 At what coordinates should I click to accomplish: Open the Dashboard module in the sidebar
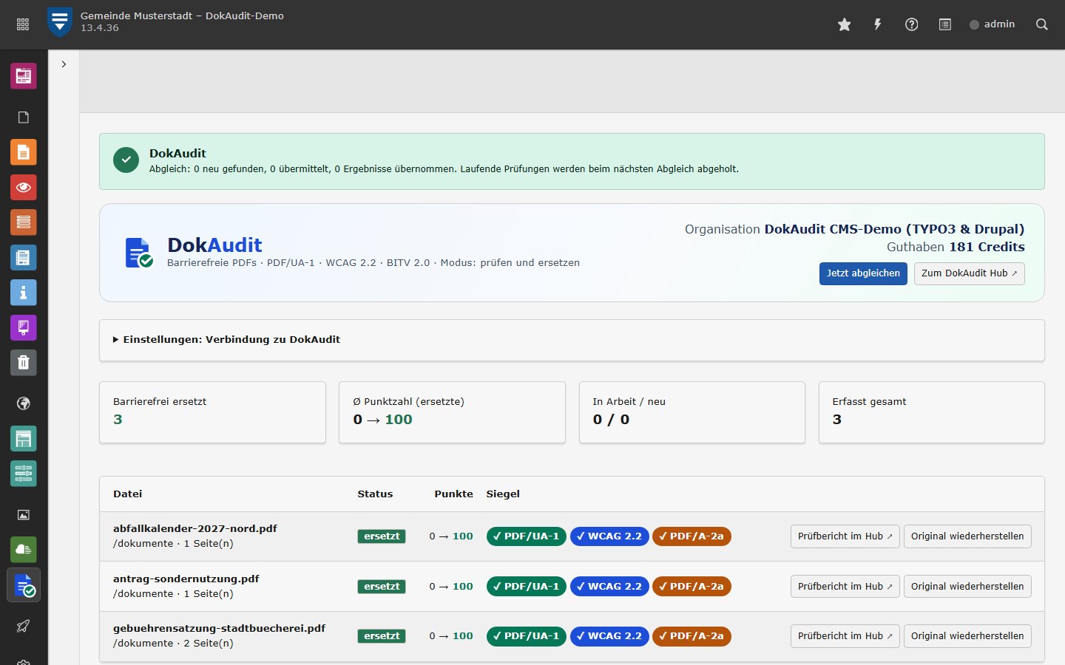(x=24, y=75)
